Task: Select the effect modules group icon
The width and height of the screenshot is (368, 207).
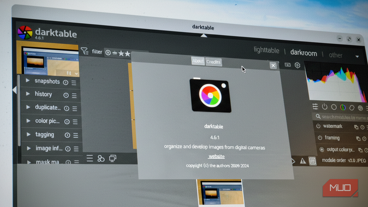Action: pyautogui.click(x=360, y=108)
